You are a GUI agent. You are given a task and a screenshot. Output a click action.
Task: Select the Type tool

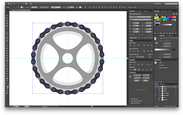pos(7,29)
